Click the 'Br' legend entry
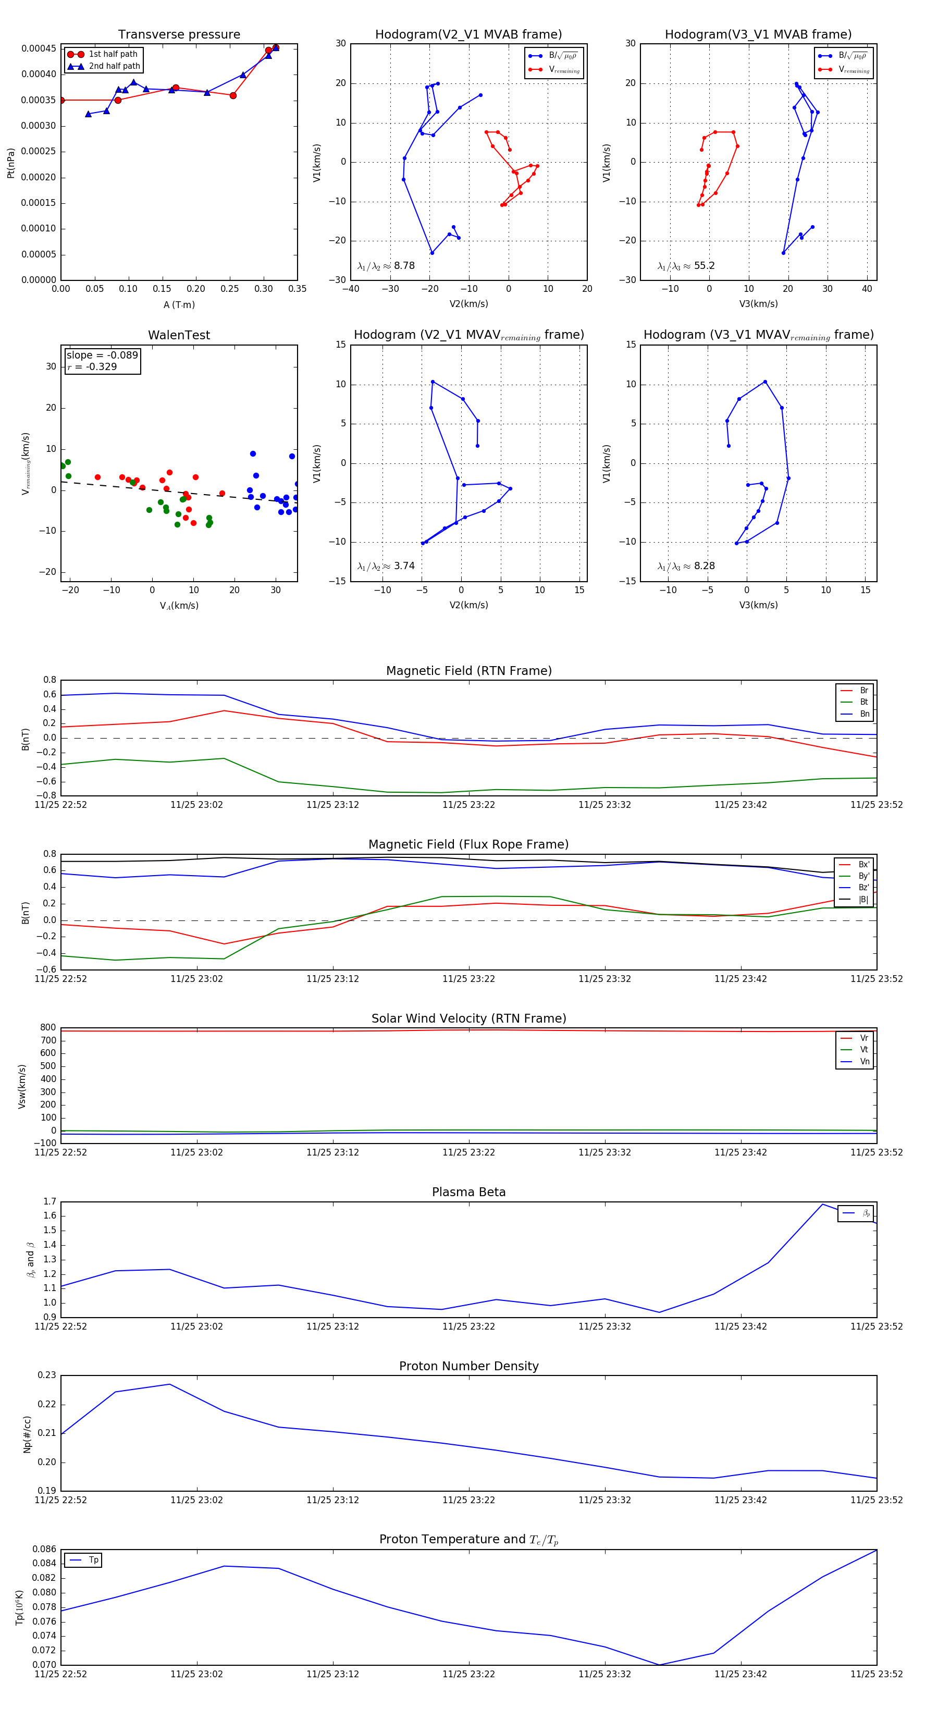 point(855,691)
